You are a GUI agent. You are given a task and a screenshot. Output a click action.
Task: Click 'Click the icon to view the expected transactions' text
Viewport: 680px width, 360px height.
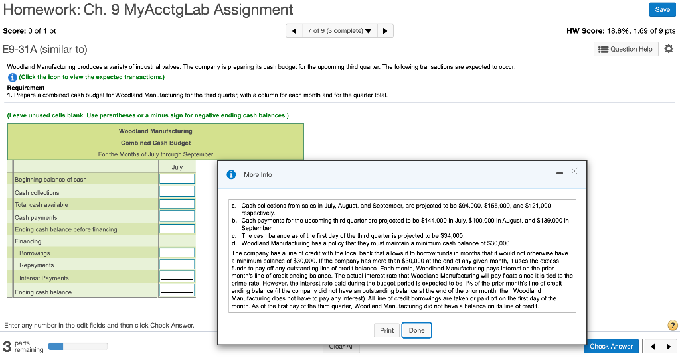click(92, 77)
